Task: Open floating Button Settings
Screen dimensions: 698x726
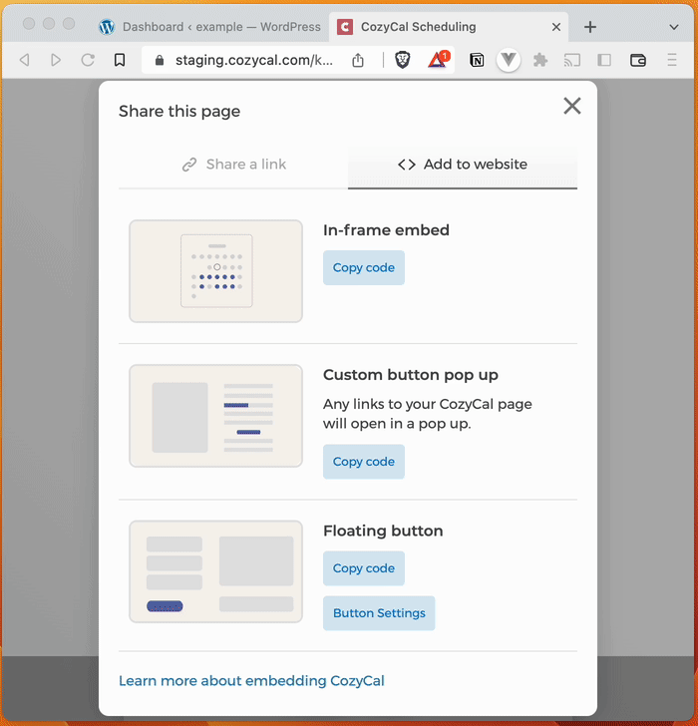Action: pos(379,613)
